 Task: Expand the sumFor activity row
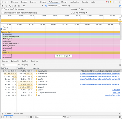click(x=34, y=79)
